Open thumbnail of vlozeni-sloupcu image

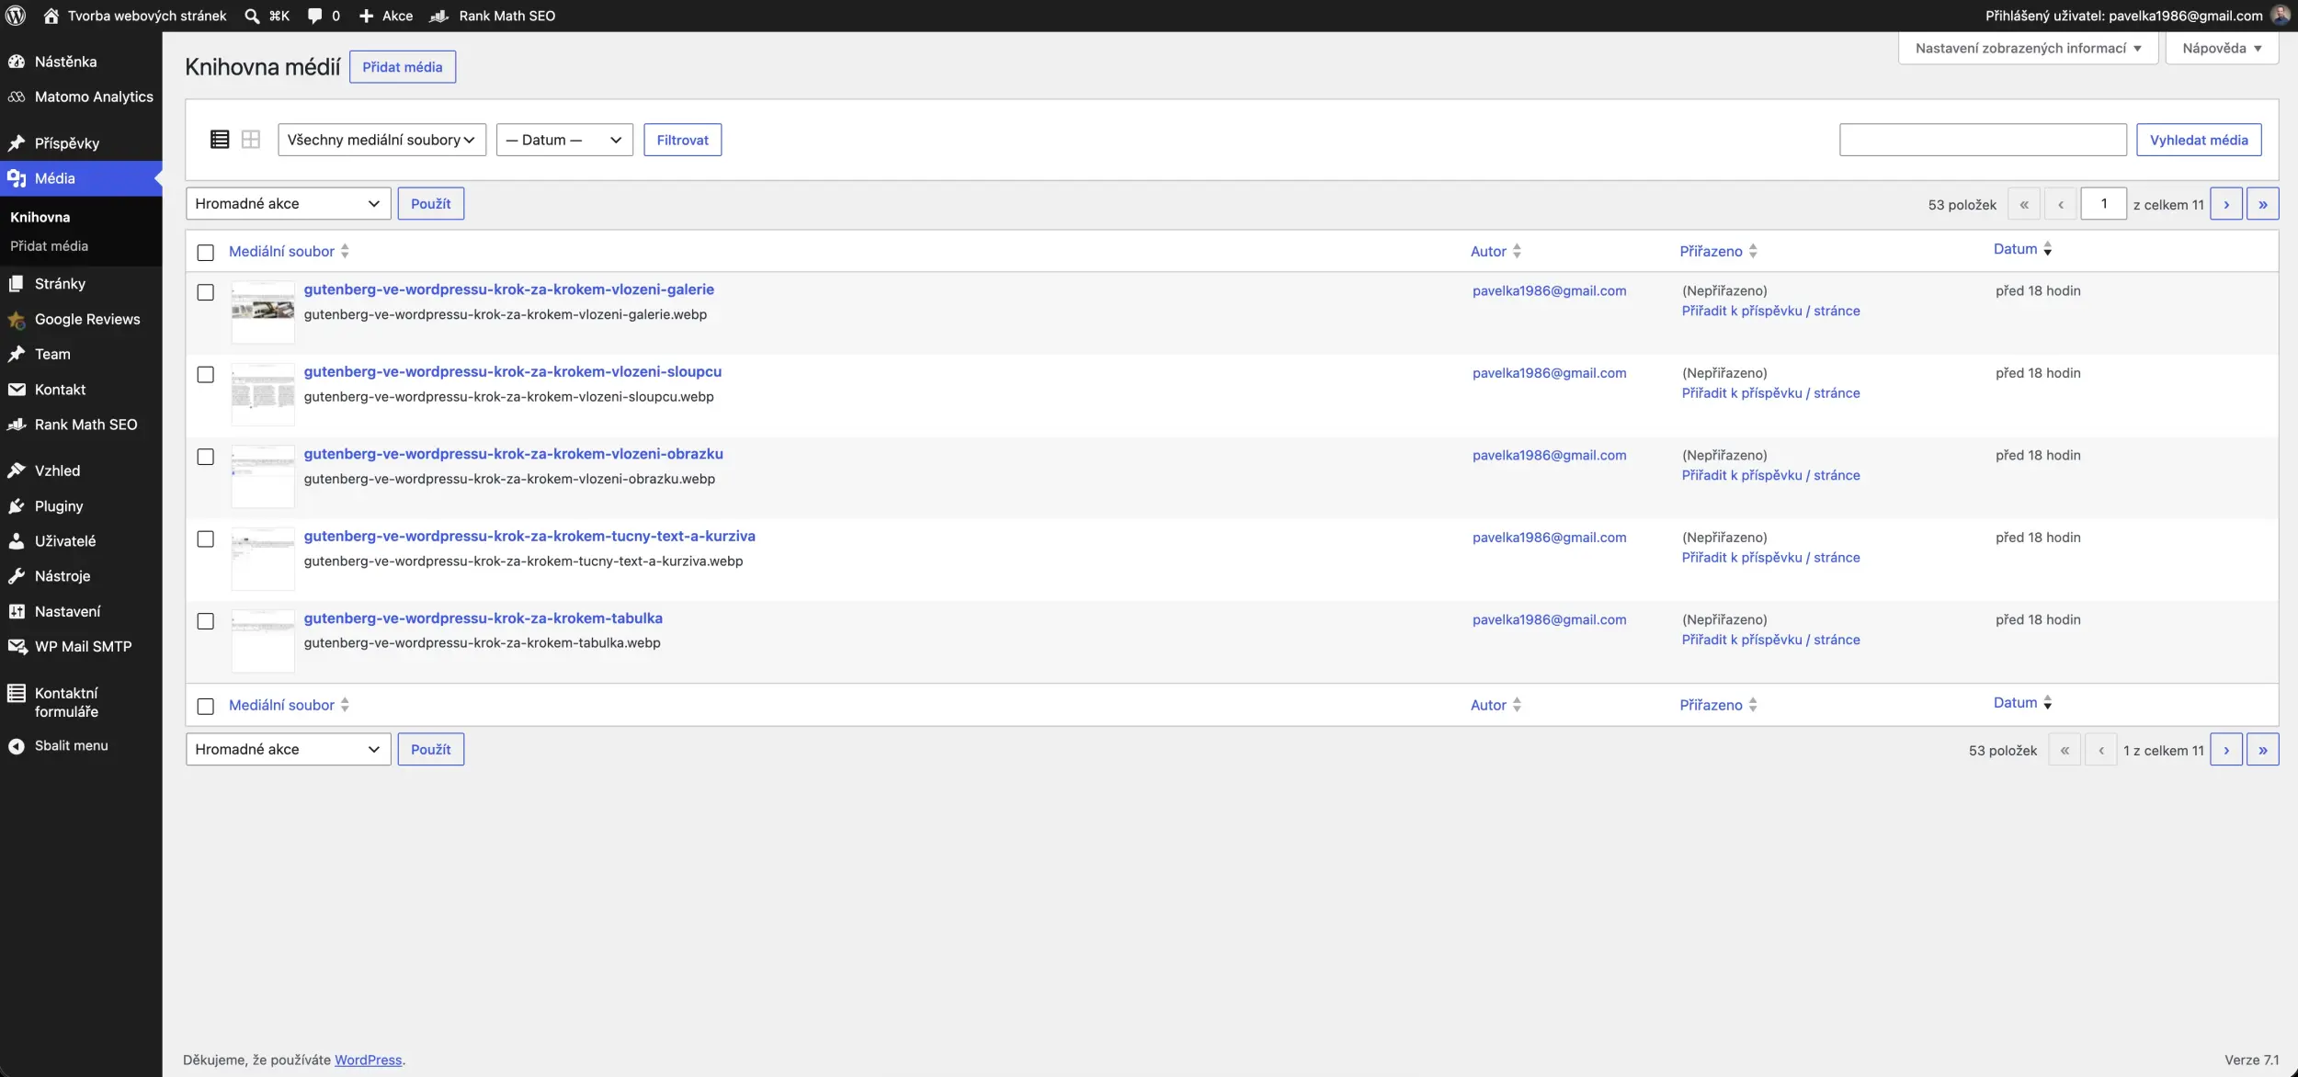coord(263,394)
